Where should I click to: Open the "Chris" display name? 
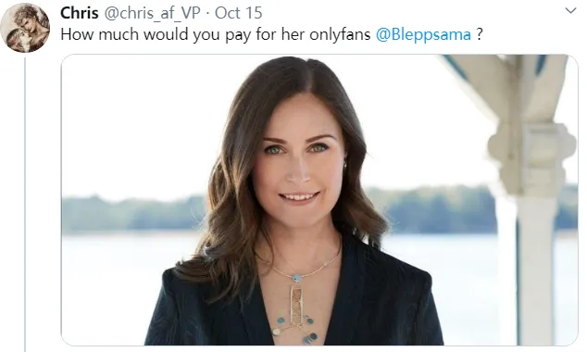(x=80, y=13)
